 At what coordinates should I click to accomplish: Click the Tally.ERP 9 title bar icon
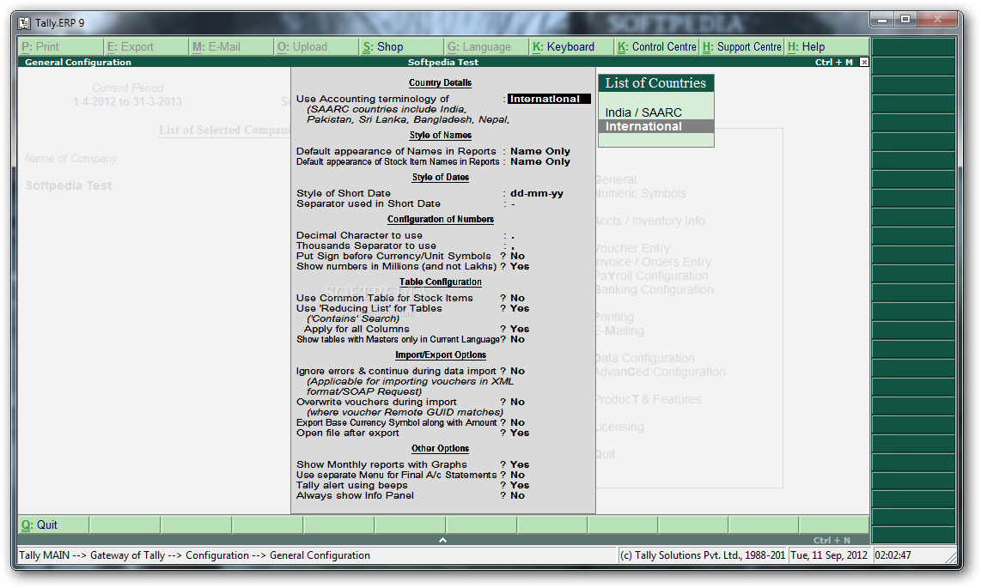24,23
